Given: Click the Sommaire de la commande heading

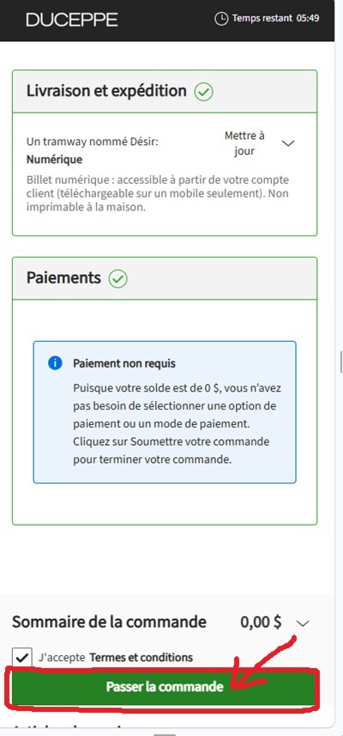Looking at the screenshot, I should point(109,622).
